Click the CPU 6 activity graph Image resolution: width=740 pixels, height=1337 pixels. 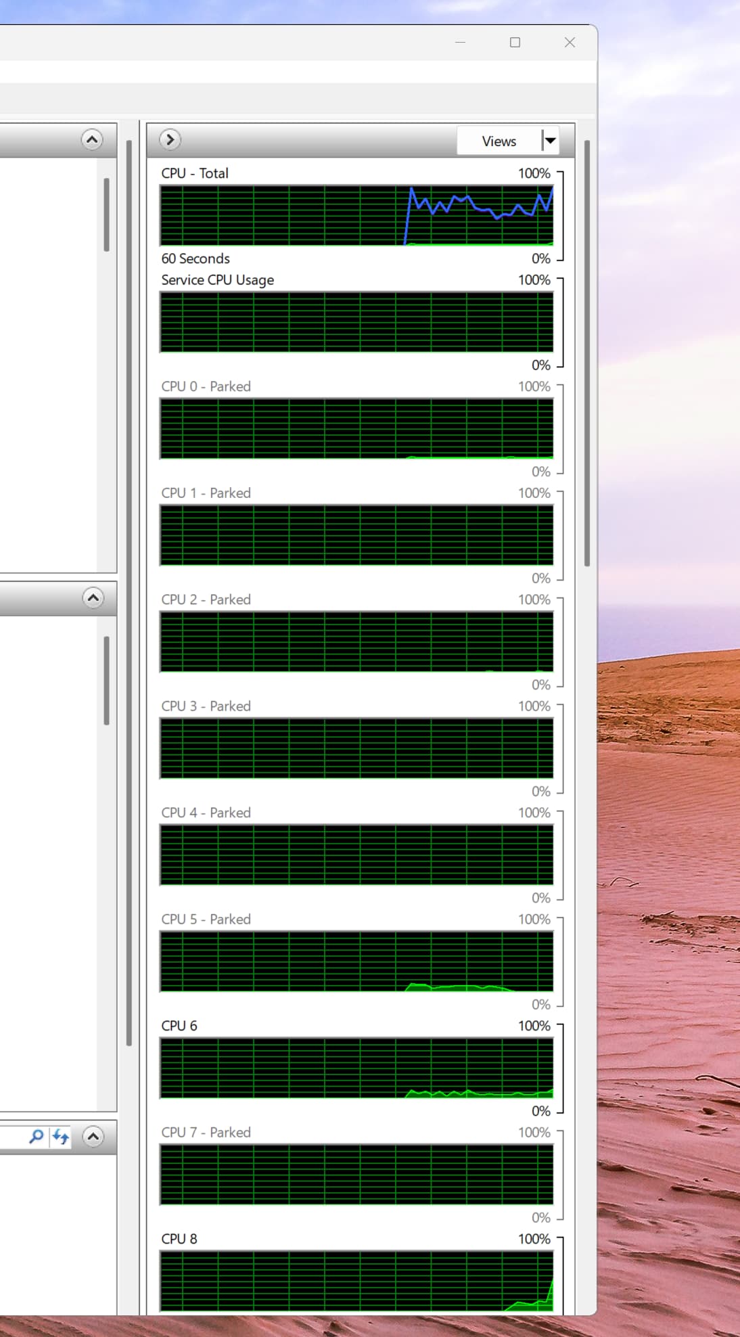[x=356, y=1068]
